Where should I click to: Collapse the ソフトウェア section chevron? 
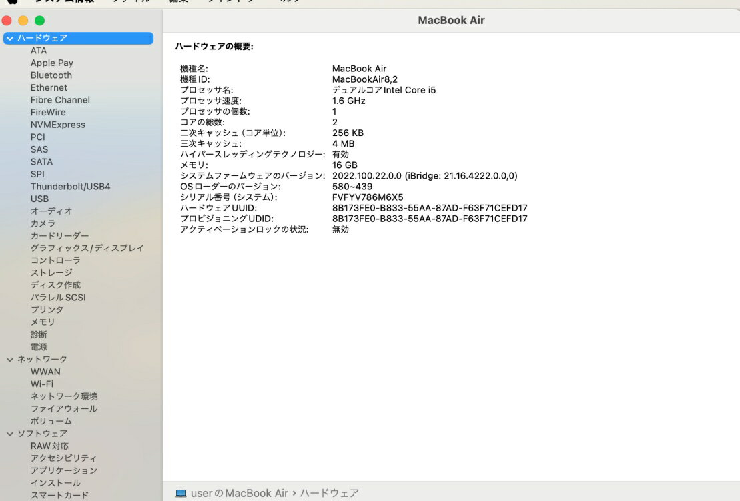tap(9, 434)
